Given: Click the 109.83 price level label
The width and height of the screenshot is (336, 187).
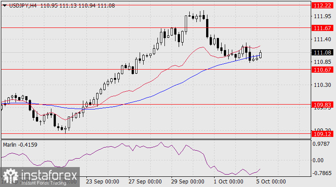Looking at the screenshot, I should [x=322, y=105].
